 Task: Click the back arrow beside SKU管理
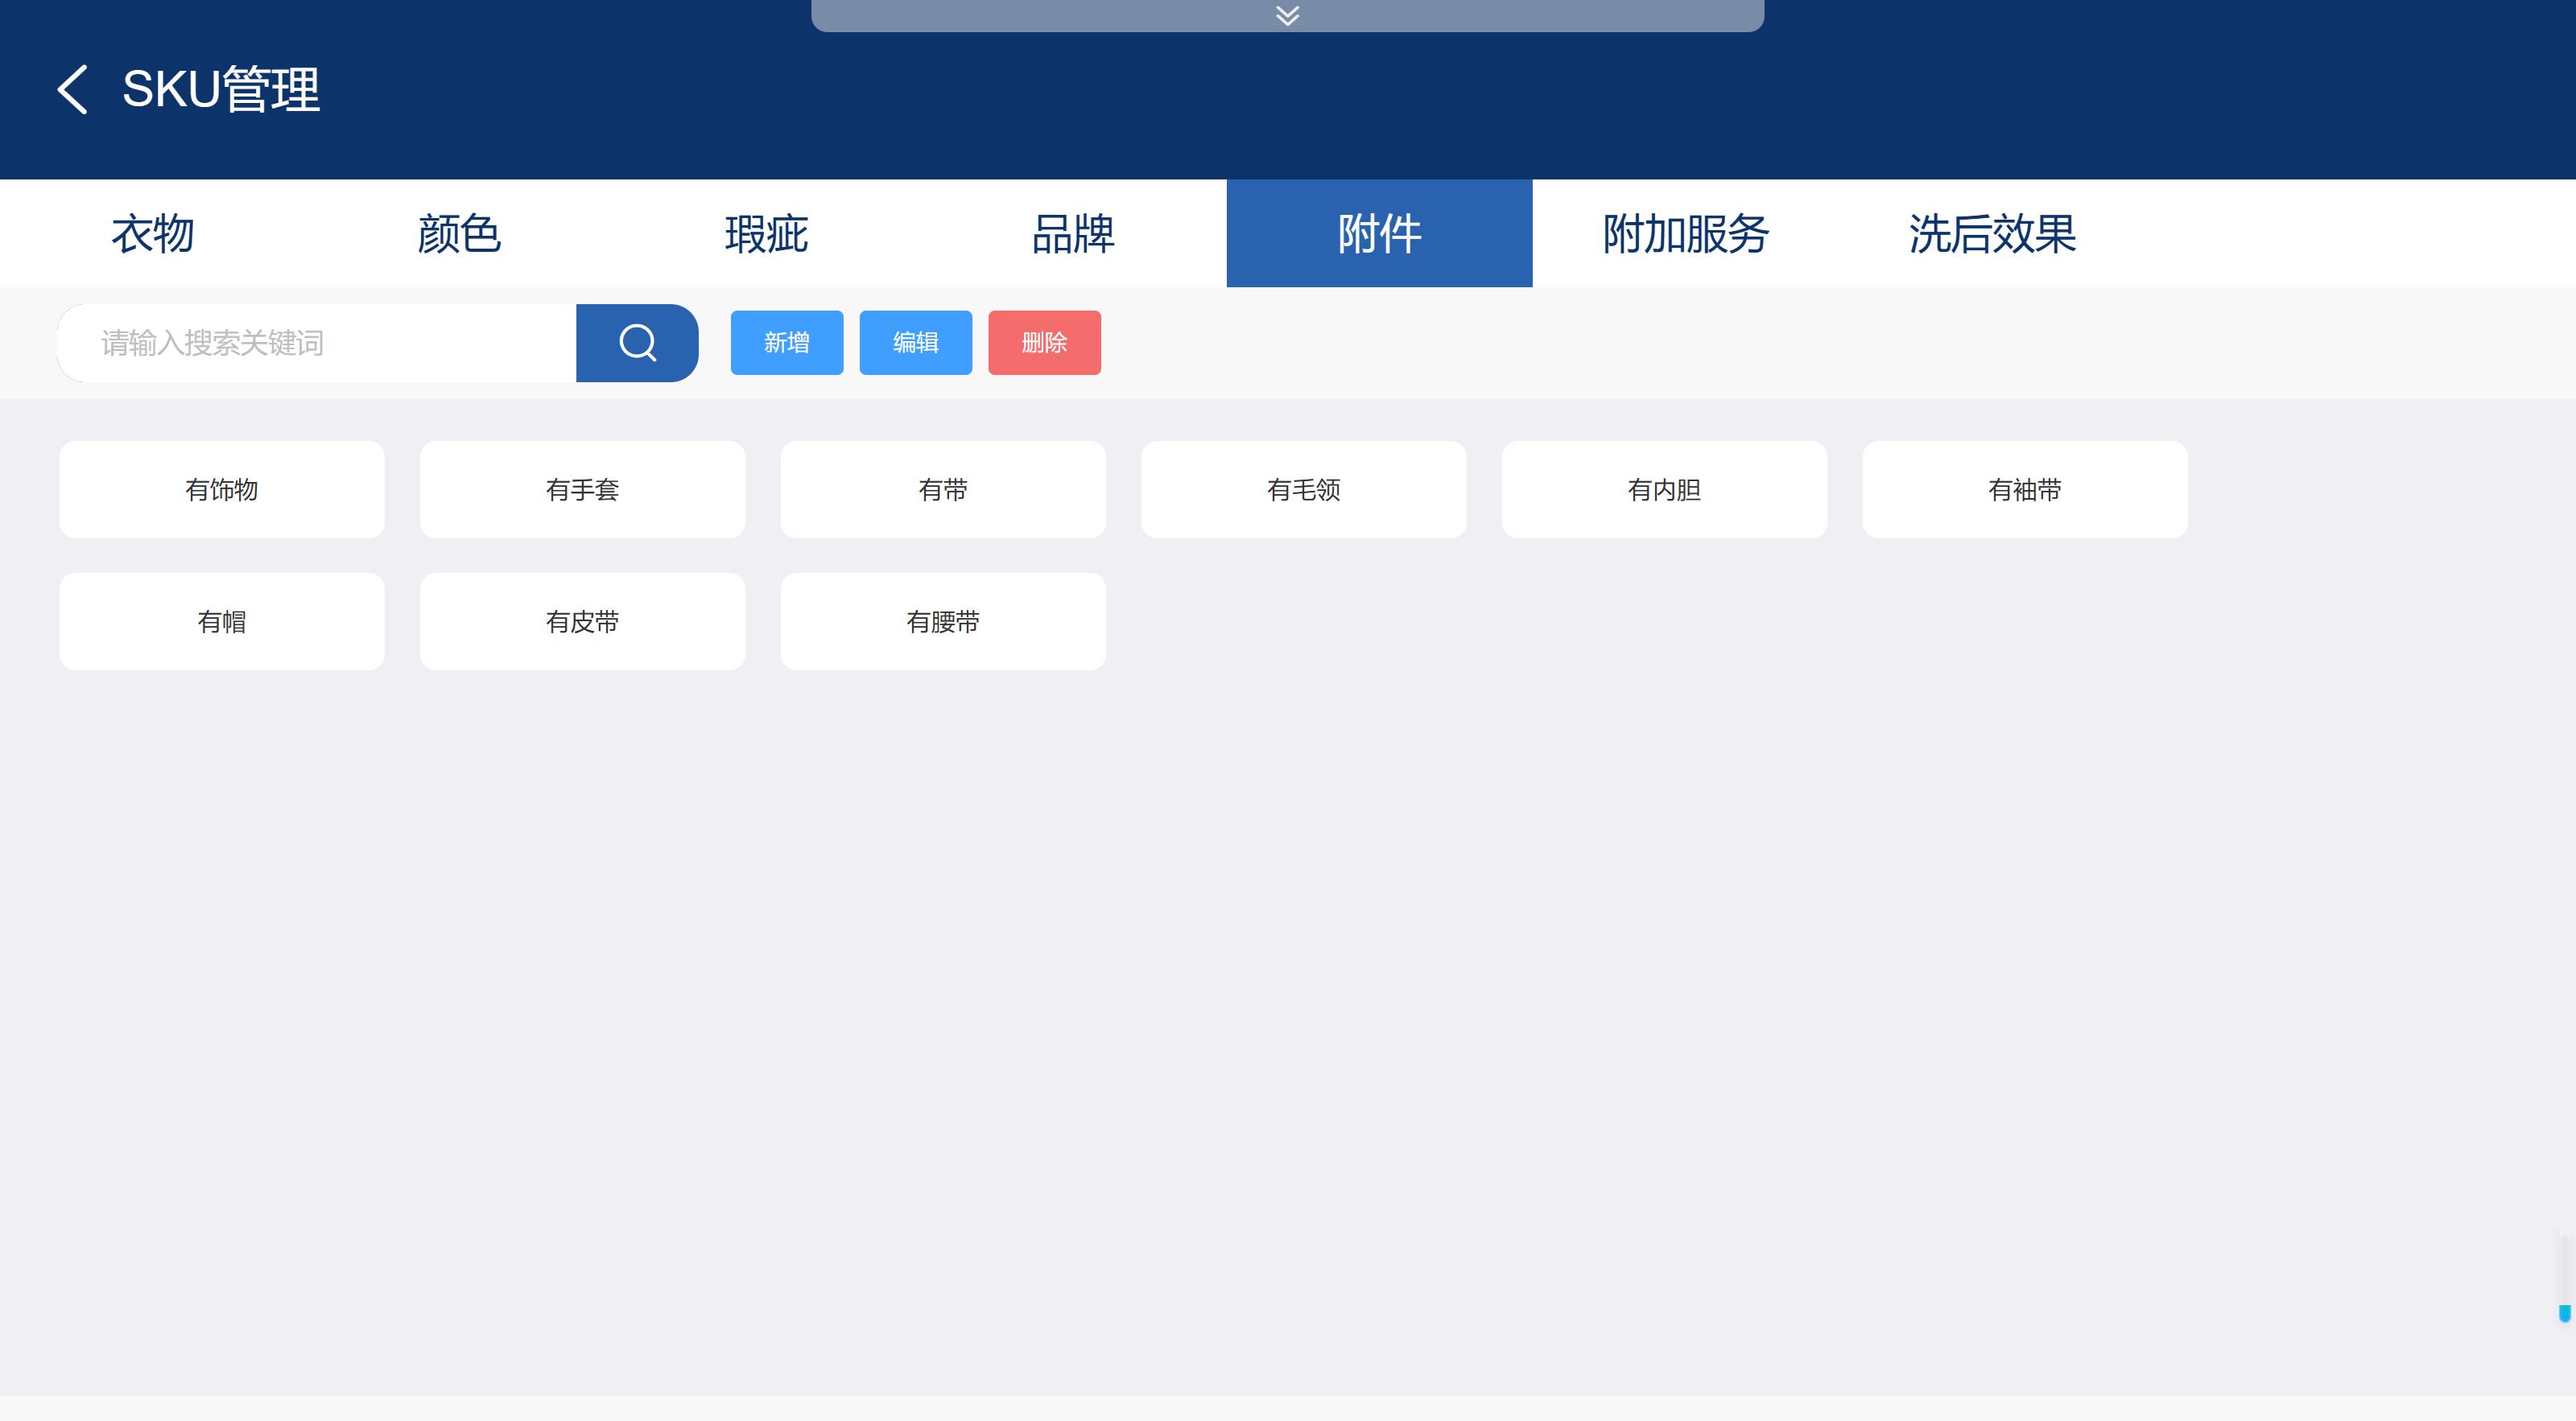coord(72,90)
